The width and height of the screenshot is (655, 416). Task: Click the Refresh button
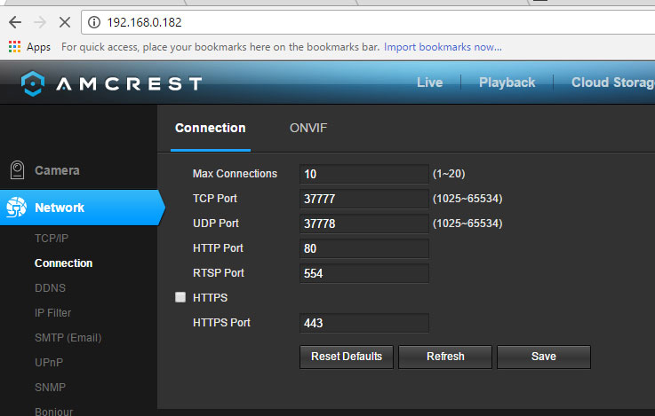445,357
